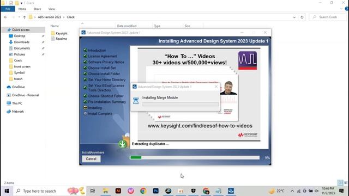Close the Installing Merge Module dialog
Viewport: 349px width, 196px height.
[216, 87]
